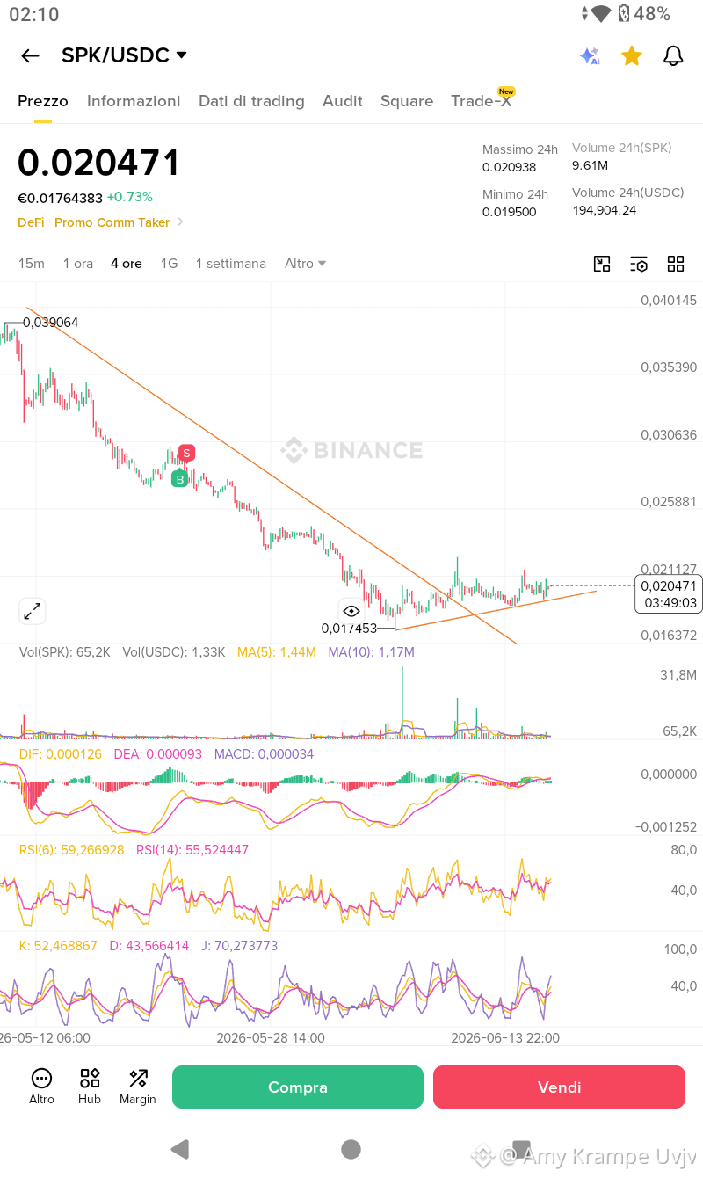Open the Trade-X tab
The image size is (703, 1178).
[482, 101]
